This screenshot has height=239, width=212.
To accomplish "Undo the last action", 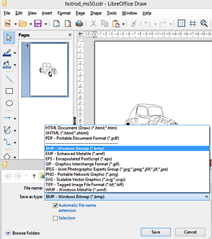I will point(147,23).
